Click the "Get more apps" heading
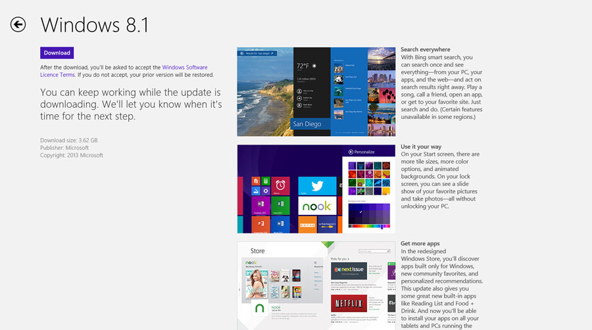The height and width of the screenshot is (330, 592). click(x=420, y=244)
